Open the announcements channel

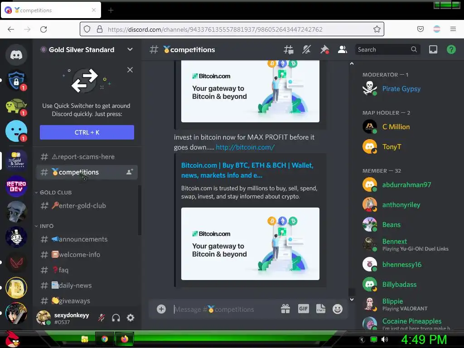[87, 239]
